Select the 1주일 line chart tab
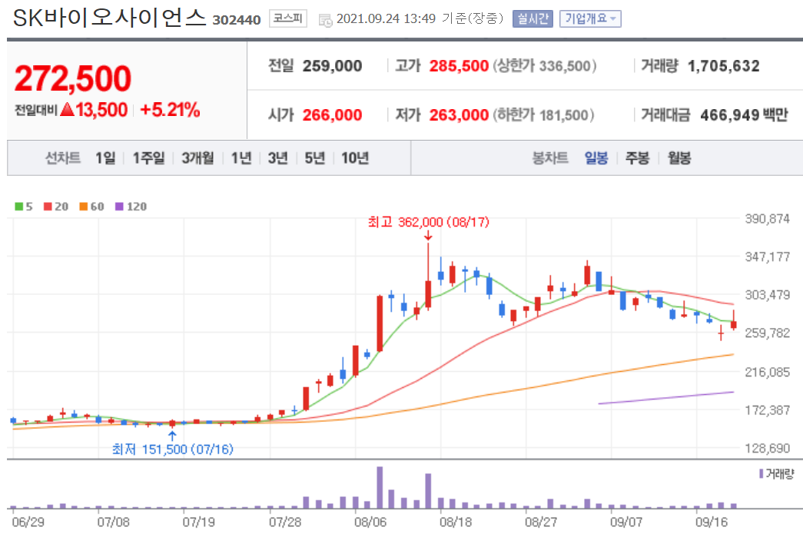 tap(149, 157)
